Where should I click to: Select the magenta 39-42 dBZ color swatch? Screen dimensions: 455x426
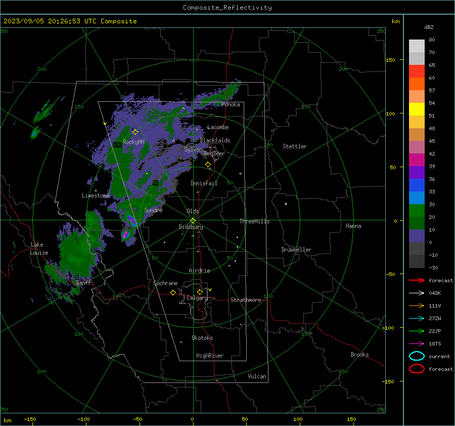pos(417,160)
